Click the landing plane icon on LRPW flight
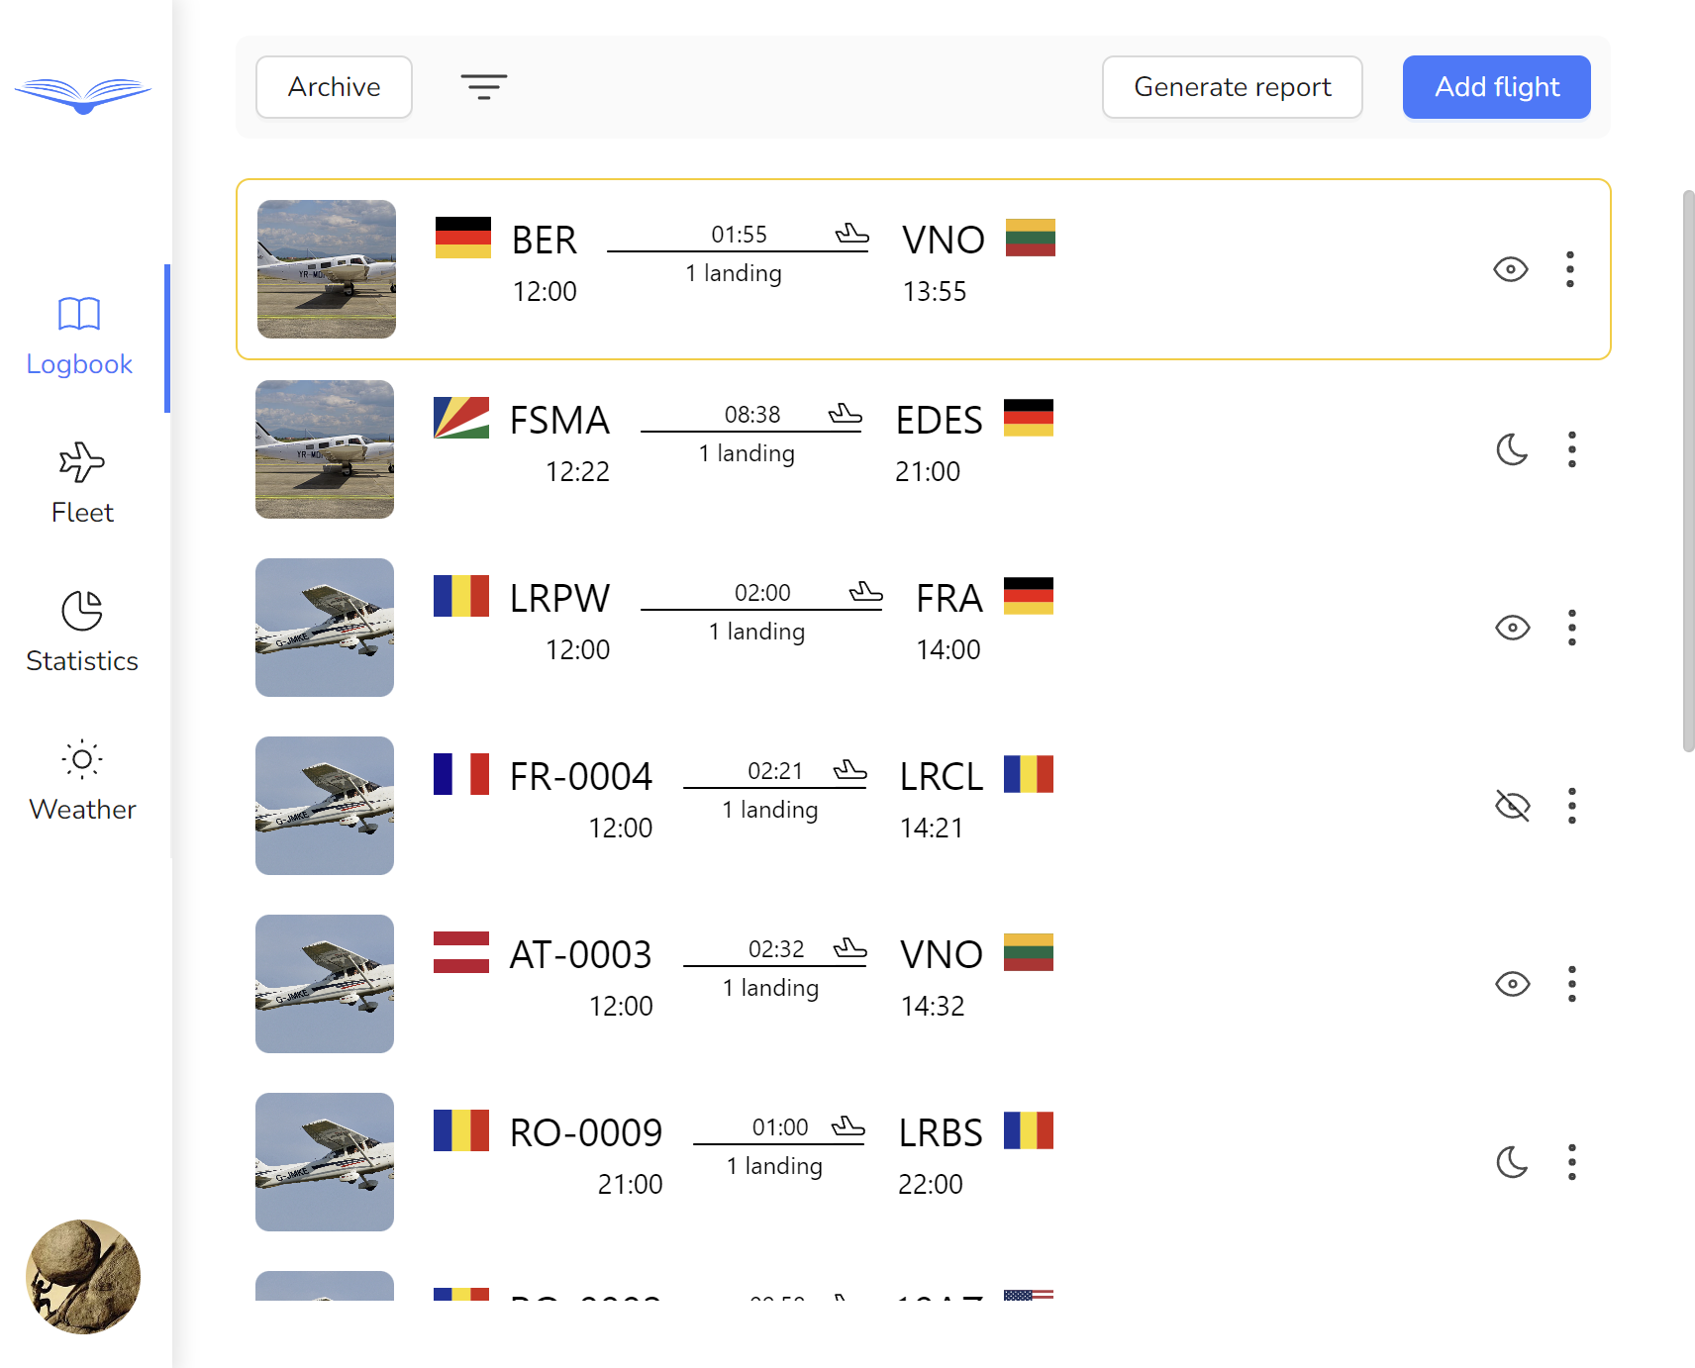The height and width of the screenshot is (1368, 1695). click(865, 592)
